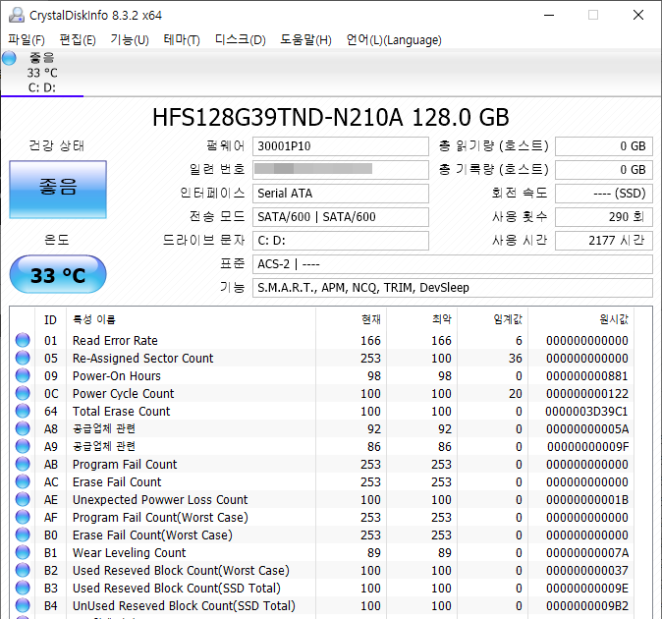Viewport: 662px width, 619px height.
Task: Click status orb for Power Cycle Count
Action: pos(23,393)
